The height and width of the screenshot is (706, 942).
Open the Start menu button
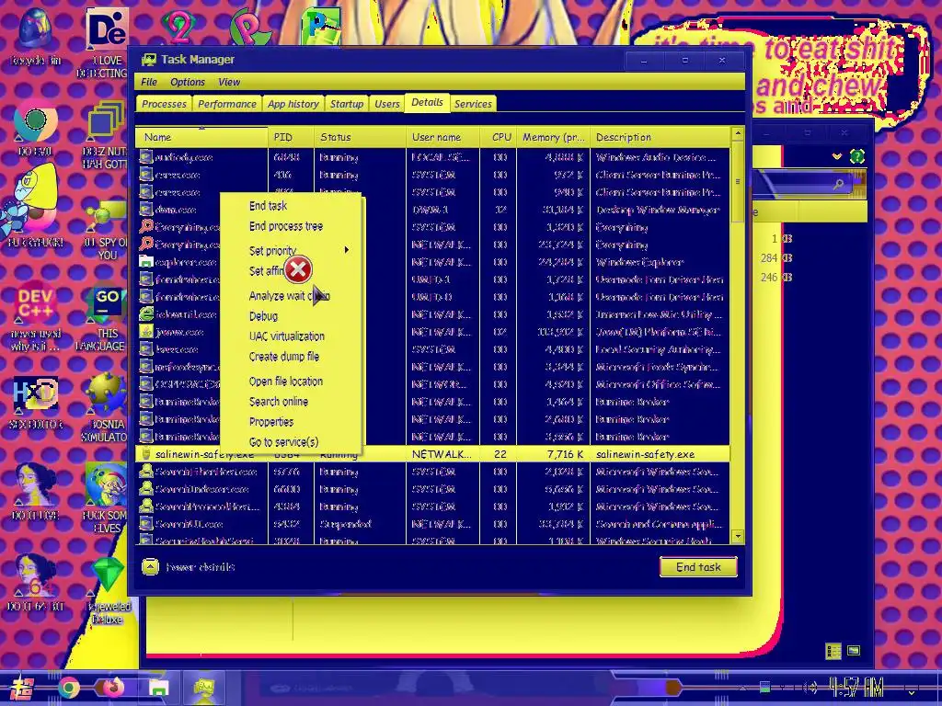coord(22,688)
